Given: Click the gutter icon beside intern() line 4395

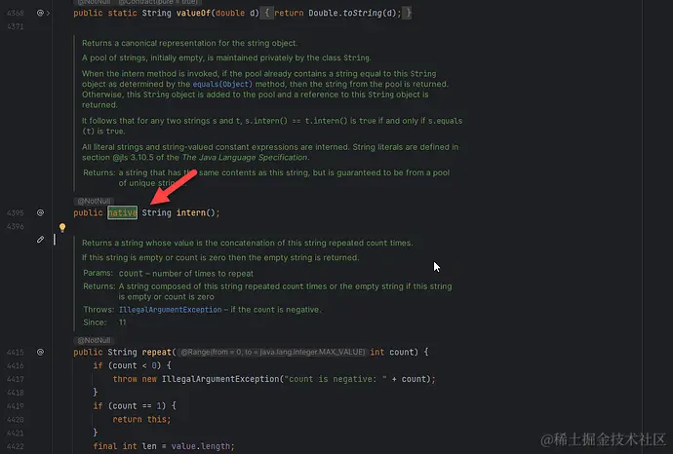Looking at the screenshot, I should [x=40, y=212].
